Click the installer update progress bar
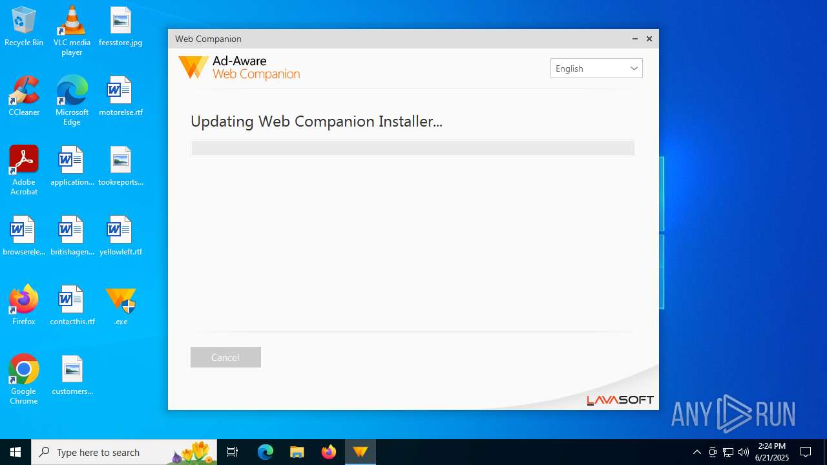This screenshot has width=827, height=465. click(x=412, y=148)
